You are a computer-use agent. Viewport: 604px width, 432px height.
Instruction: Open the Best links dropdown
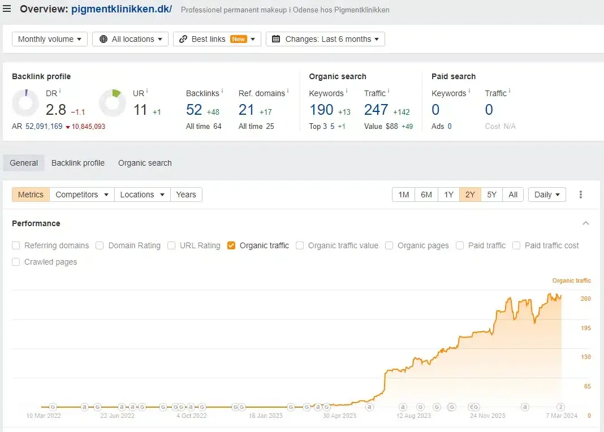click(x=217, y=39)
